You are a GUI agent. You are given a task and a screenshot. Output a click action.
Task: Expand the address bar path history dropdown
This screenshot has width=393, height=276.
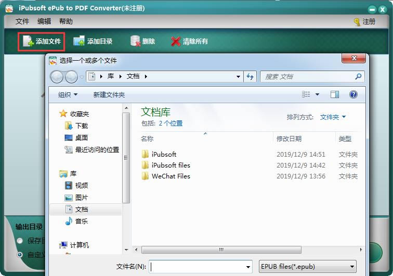click(x=238, y=77)
